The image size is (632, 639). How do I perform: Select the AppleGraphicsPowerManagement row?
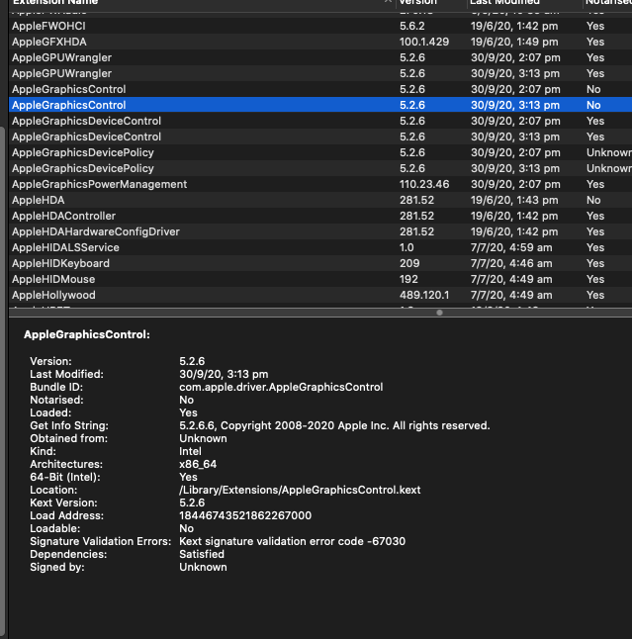(320, 184)
